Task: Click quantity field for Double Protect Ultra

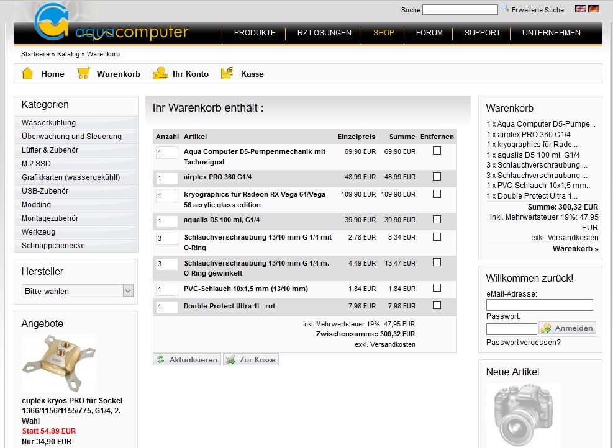Action: tap(167, 307)
